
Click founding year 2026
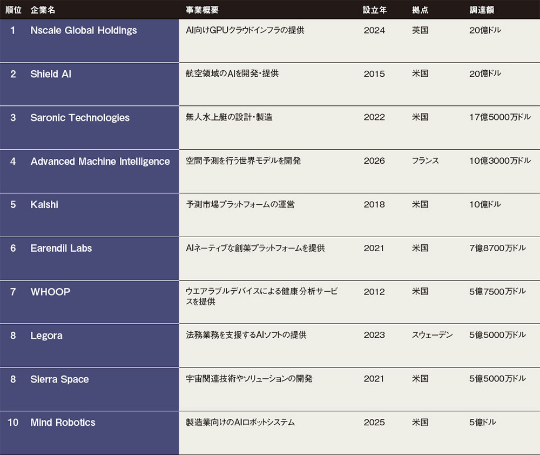[374, 161]
